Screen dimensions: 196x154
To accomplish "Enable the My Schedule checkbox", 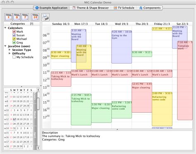I will pos(14,57).
